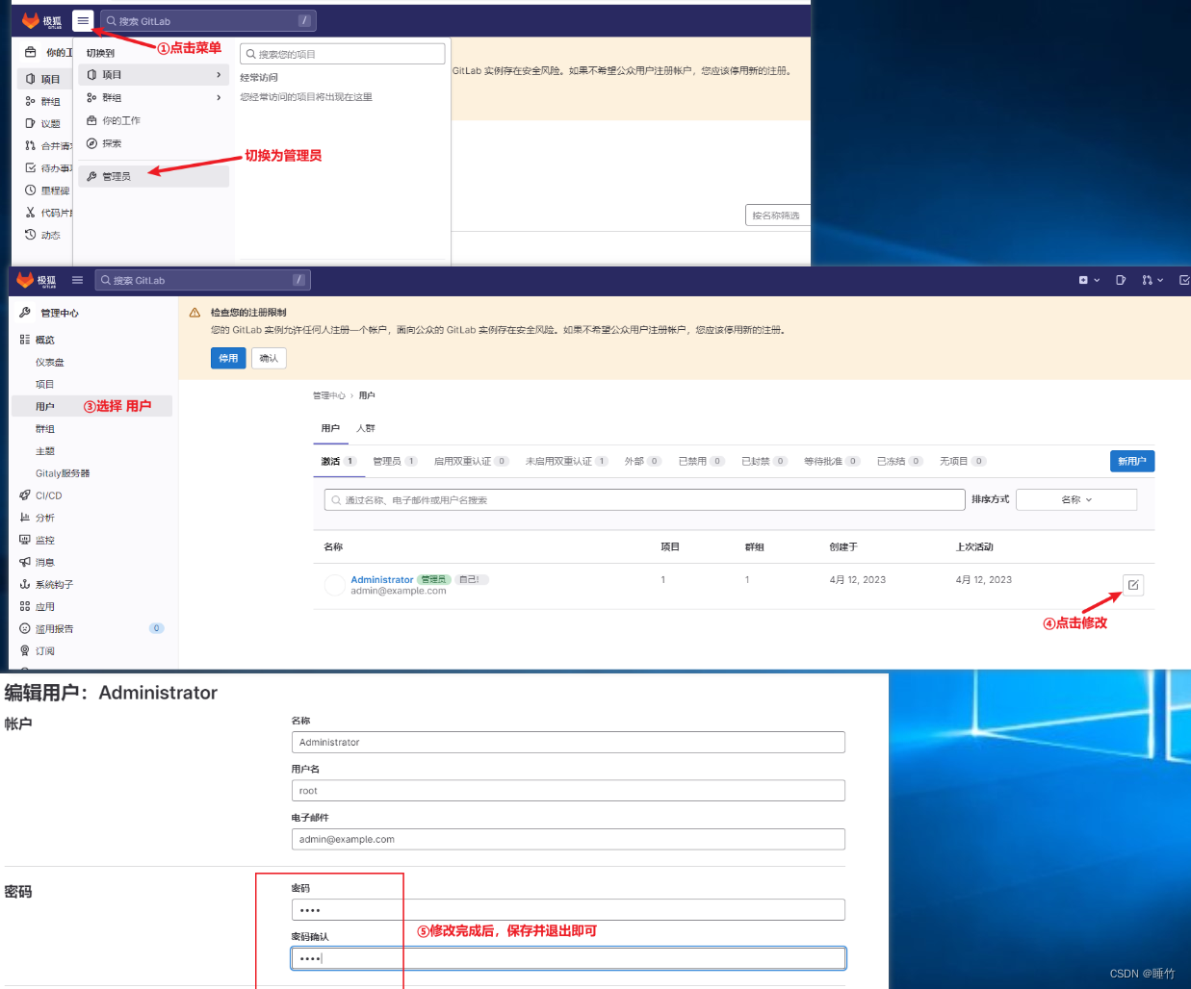Screen dimensions: 1191x989
Task: Select 议题 in the top window's left sidebar
Action: pos(44,123)
